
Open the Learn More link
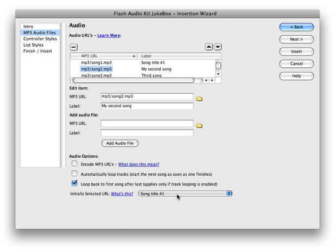[x=109, y=36]
